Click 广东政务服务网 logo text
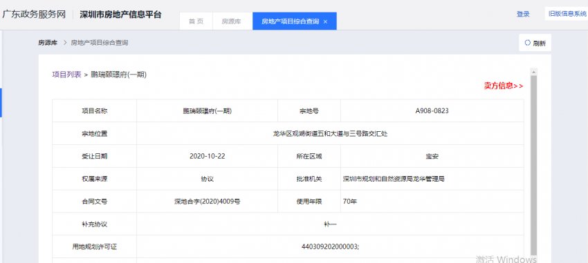 (x=34, y=14)
